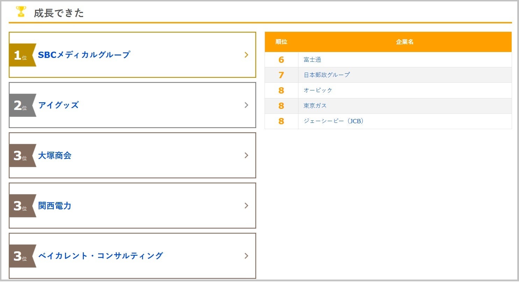This screenshot has height=282, width=519.
Task: Open the 富士通 link in table
Action: (x=312, y=60)
